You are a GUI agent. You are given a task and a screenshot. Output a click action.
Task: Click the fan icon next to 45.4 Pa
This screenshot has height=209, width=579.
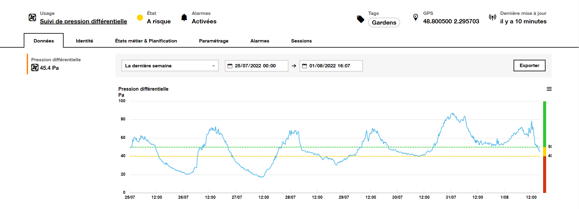tap(35, 68)
